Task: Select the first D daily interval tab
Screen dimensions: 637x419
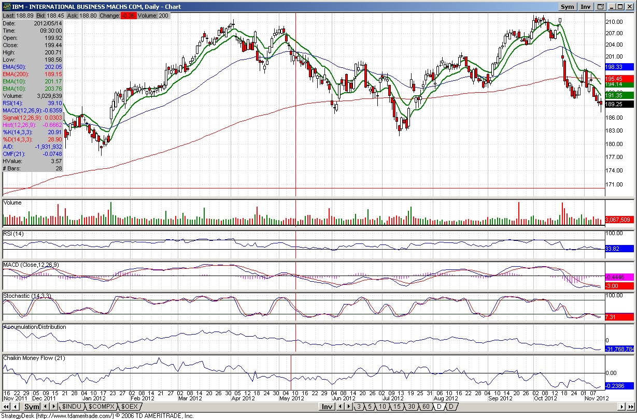Action: click(x=440, y=407)
